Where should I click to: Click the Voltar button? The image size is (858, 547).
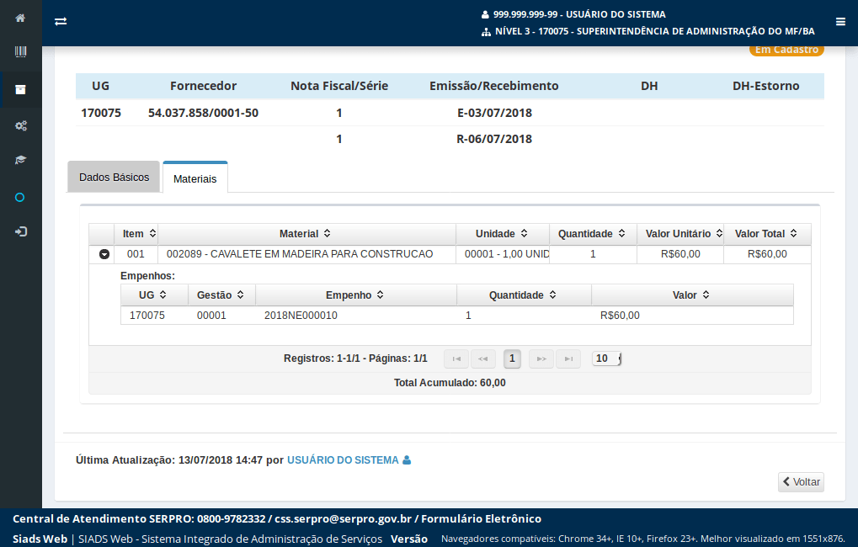click(801, 482)
